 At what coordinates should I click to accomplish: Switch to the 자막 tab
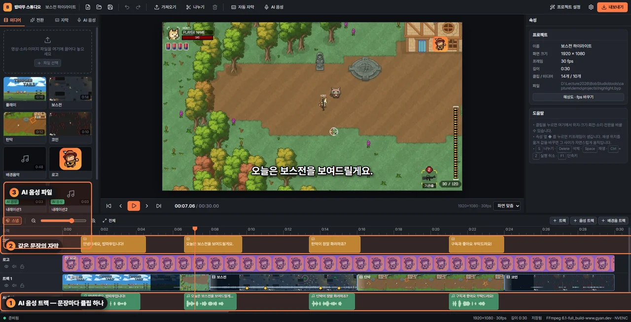62,20
